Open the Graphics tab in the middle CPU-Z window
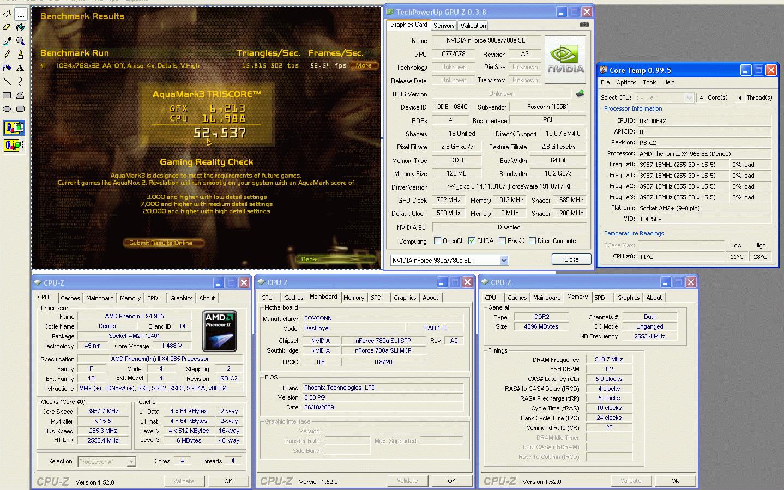 click(x=405, y=298)
